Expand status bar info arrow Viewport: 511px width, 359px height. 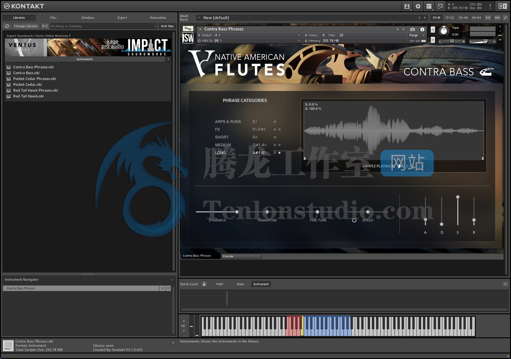173,342
